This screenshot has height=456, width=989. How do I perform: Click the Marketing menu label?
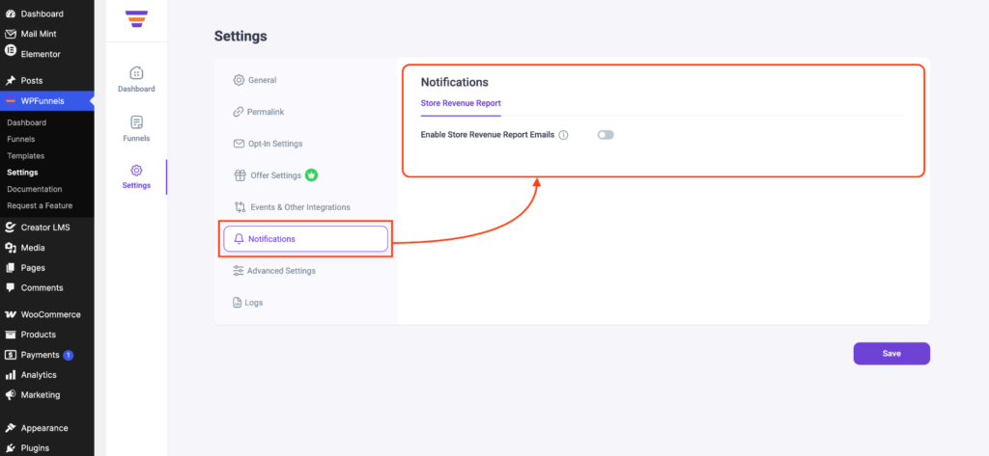pos(41,395)
